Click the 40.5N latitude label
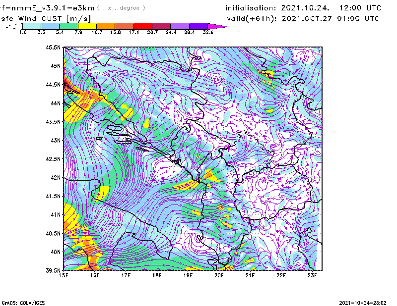The height and width of the screenshot is (306, 397). click(x=53, y=234)
